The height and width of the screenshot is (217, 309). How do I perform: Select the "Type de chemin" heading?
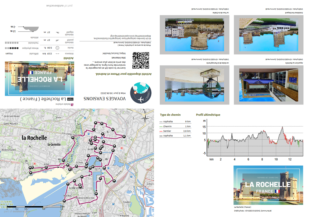pos(170,115)
